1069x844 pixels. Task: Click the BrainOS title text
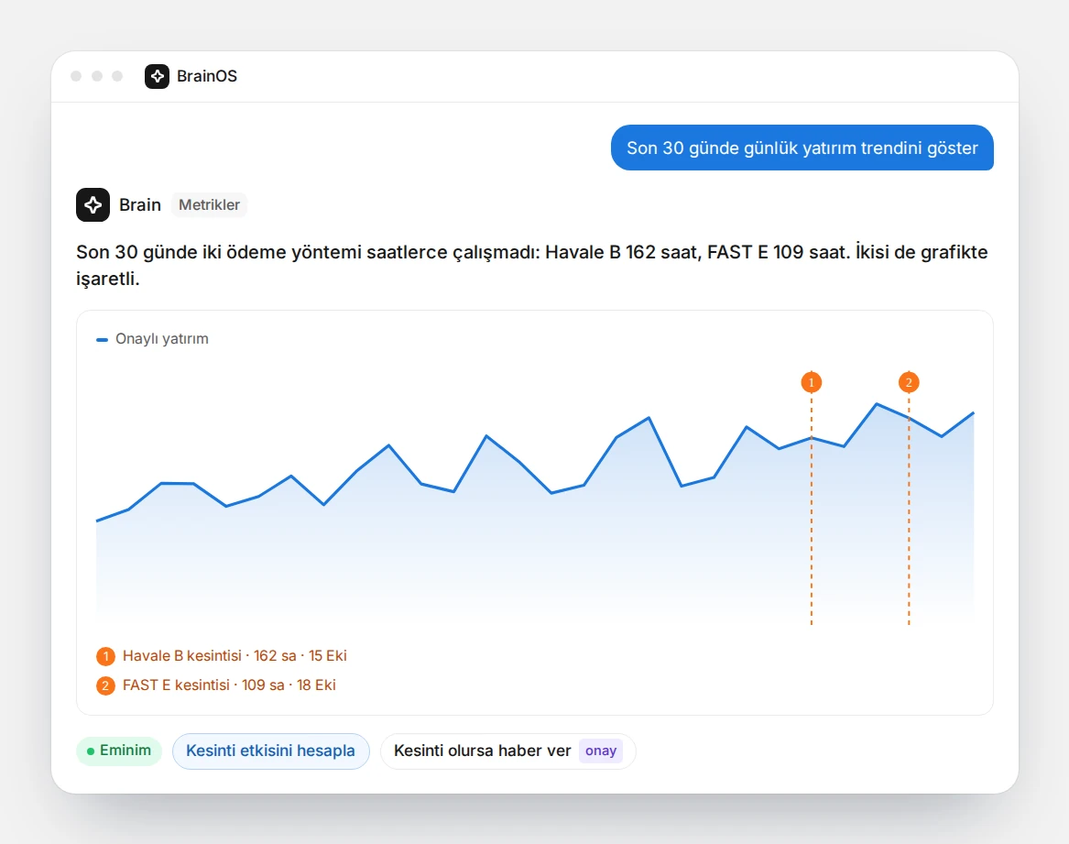(207, 76)
